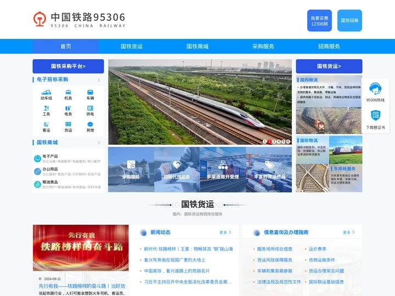Switch carousel to slide 5 dot
The image size is (395, 296).
284,141
